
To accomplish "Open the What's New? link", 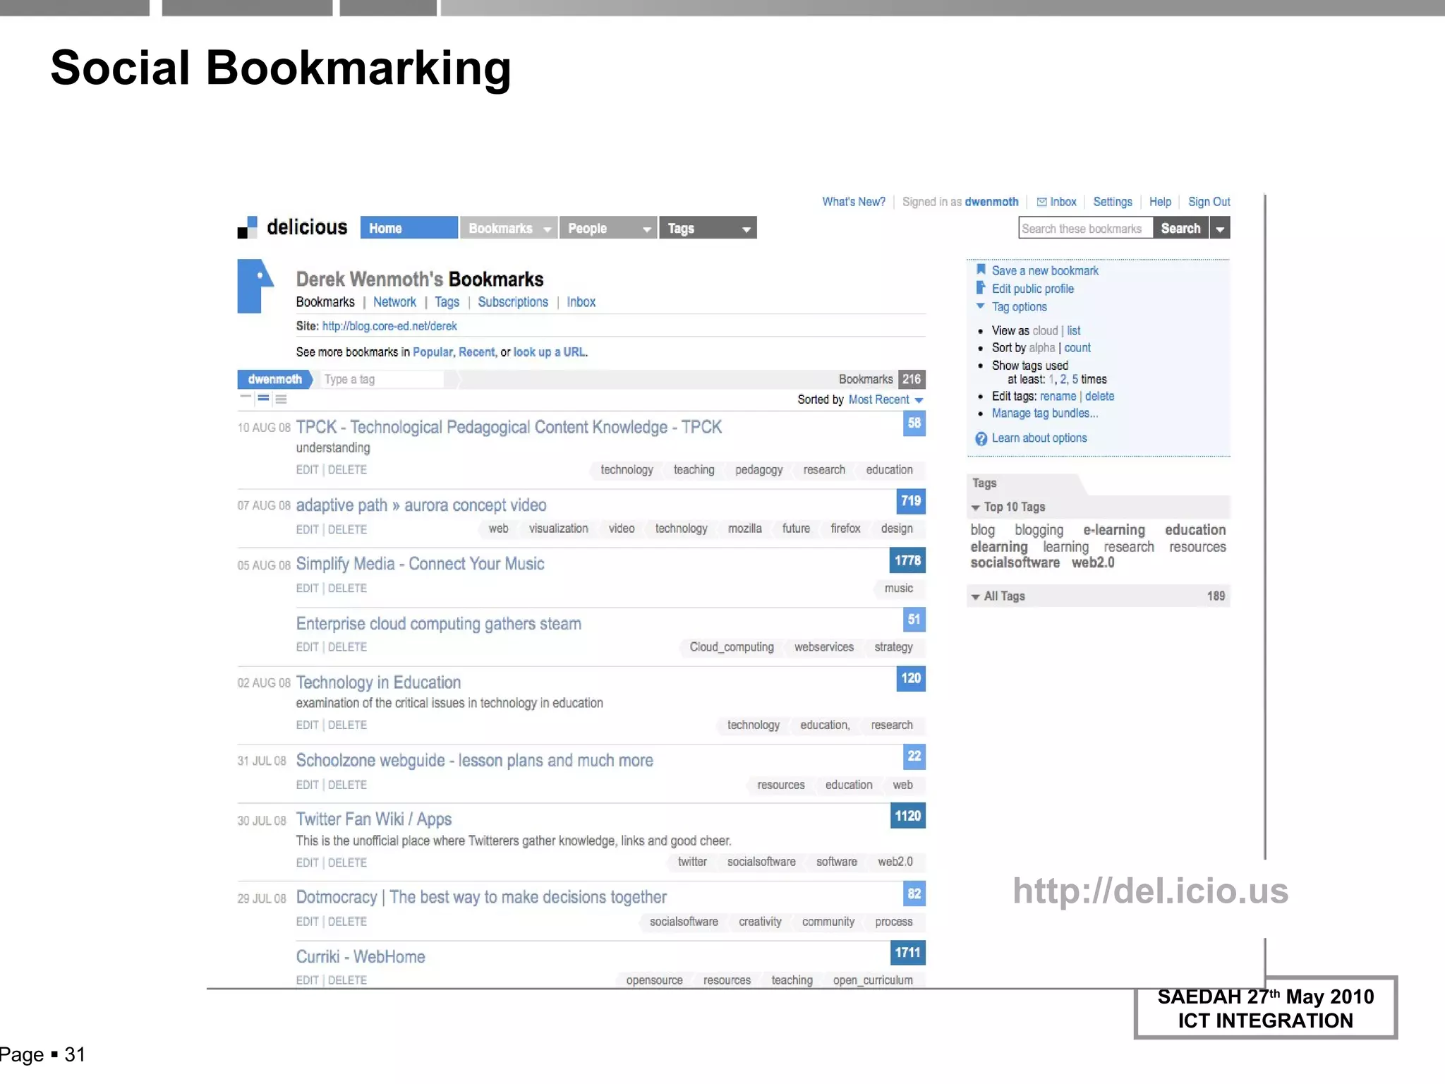I will click(854, 202).
